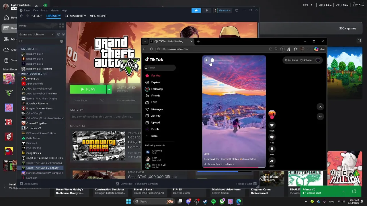
Task: Open the Store Page link for GTA V
Action: point(80,100)
